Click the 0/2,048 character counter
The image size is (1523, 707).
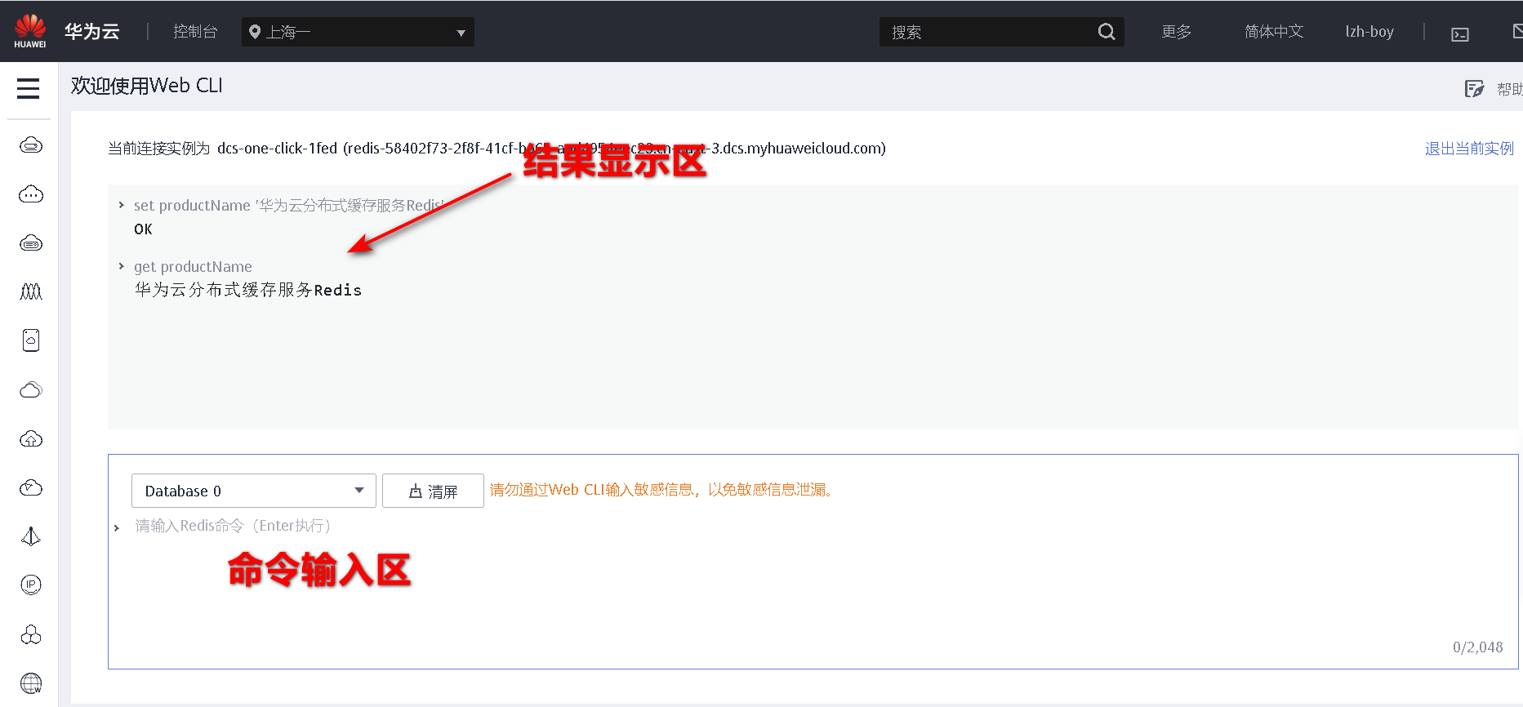tap(1477, 647)
